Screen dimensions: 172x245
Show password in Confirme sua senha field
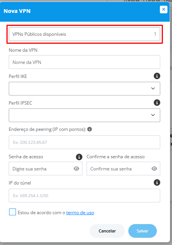click(x=154, y=169)
